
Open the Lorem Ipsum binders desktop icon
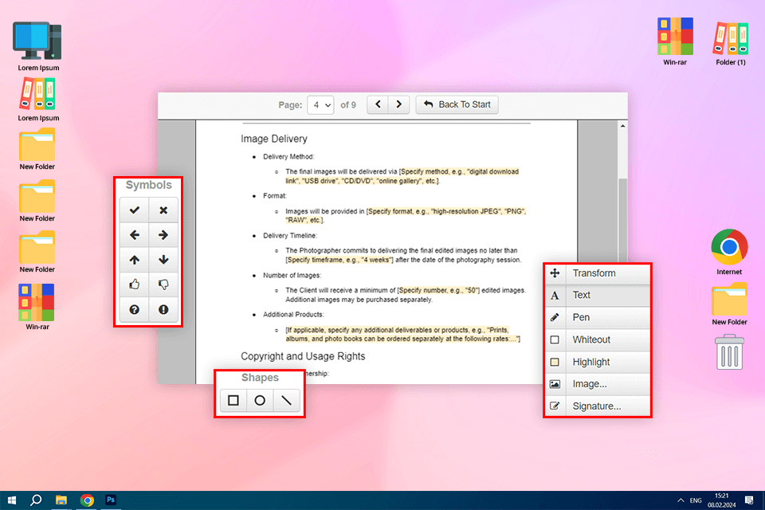click(38, 100)
